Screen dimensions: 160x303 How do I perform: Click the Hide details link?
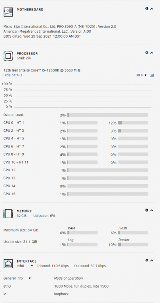tap(13, 75)
